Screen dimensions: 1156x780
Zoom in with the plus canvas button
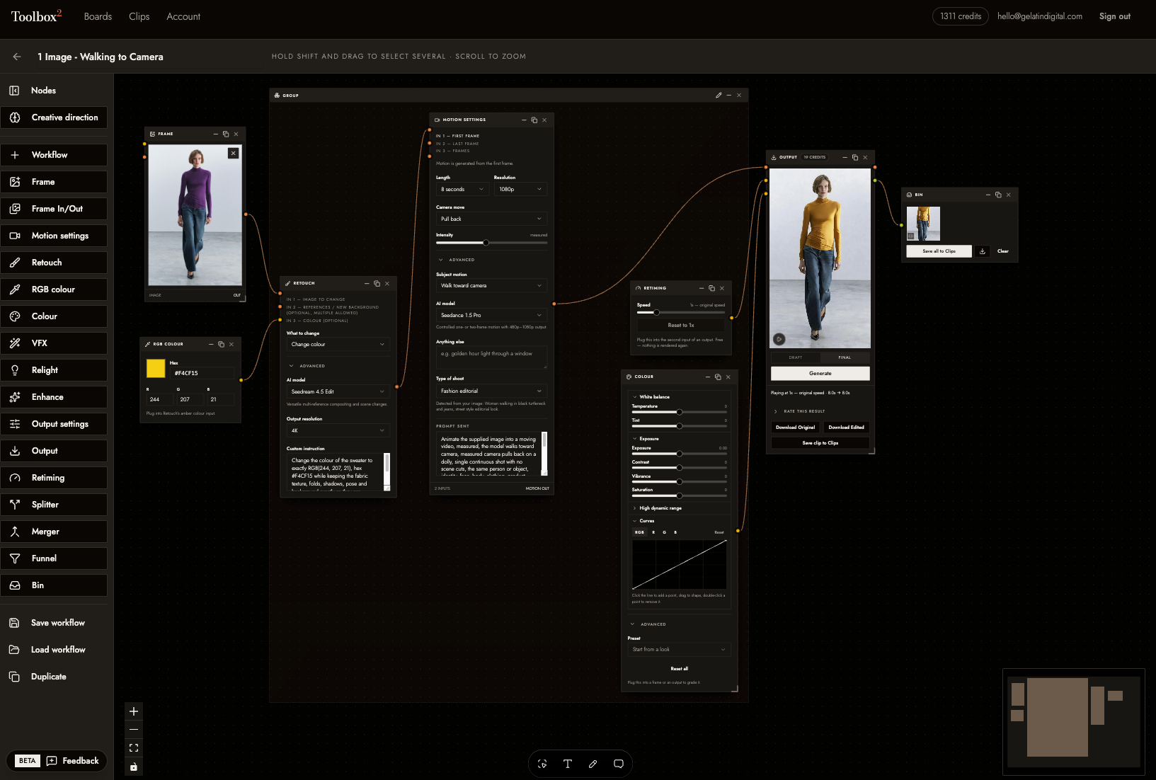pyautogui.click(x=134, y=711)
